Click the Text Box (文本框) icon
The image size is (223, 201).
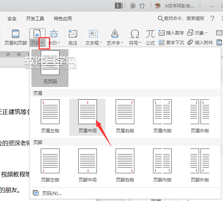[93, 34]
